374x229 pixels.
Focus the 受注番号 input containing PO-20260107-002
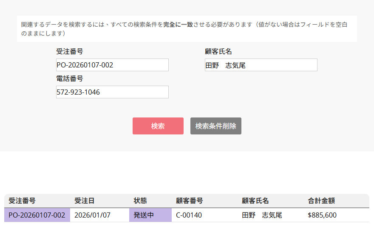(112, 65)
